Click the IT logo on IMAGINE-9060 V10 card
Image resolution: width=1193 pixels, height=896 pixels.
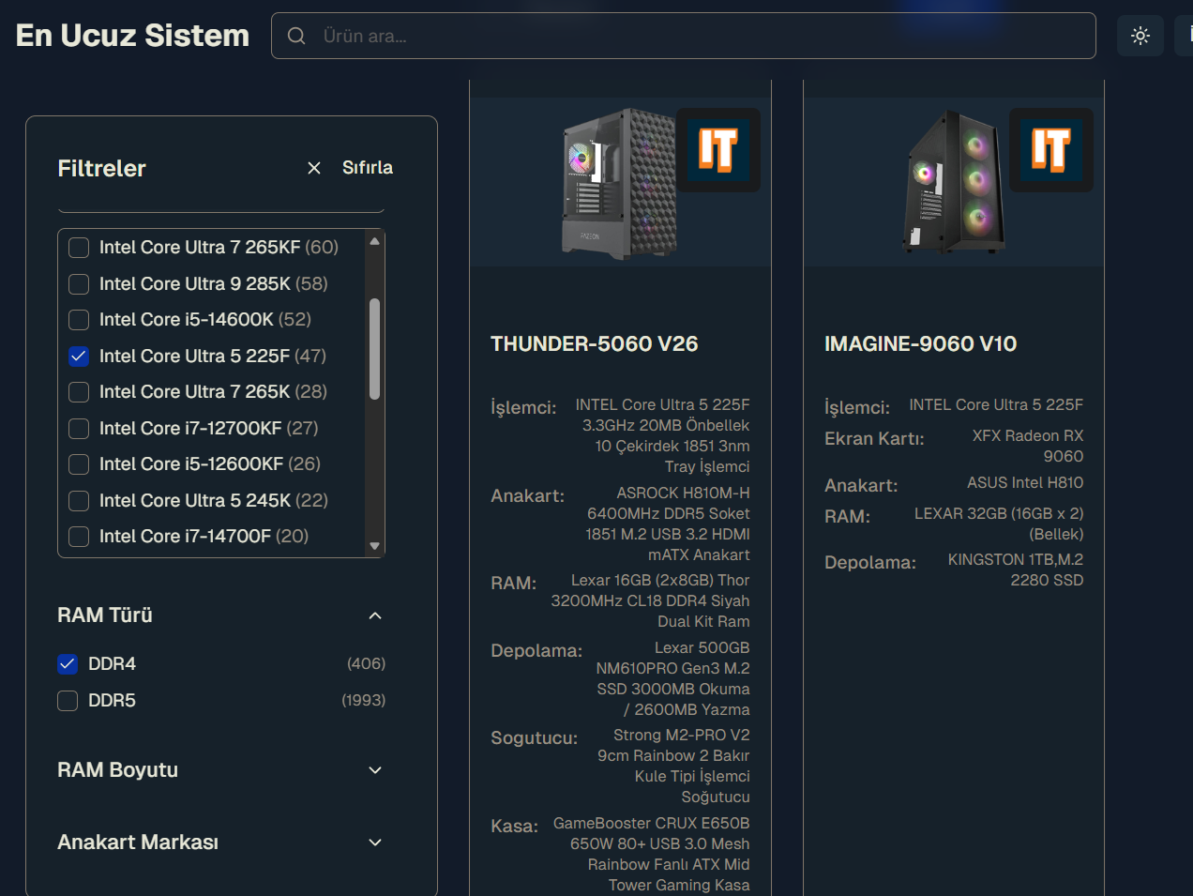point(1051,150)
